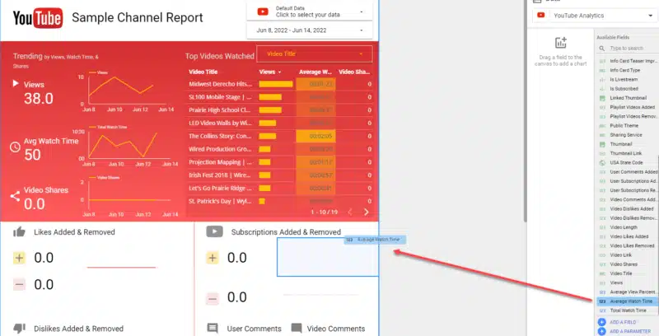Sort table by the Views column header

pyautogui.click(x=270, y=72)
